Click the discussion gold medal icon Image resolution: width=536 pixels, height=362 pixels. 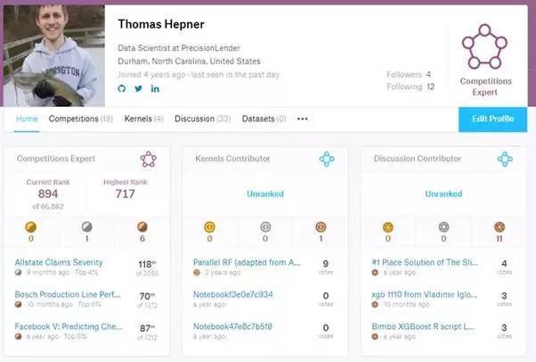click(388, 227)
